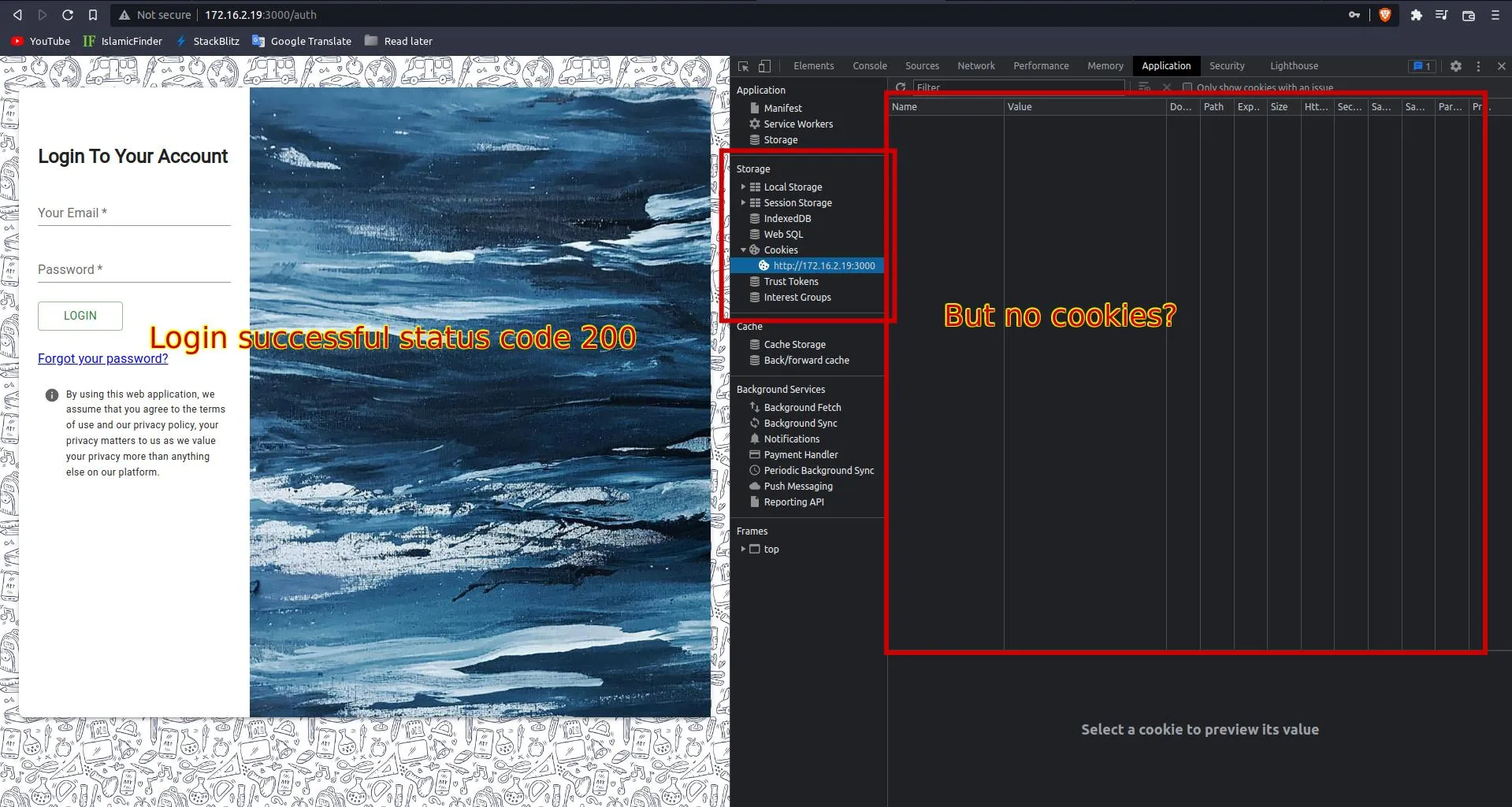Open the Brave Shields lion icon

1384,15
